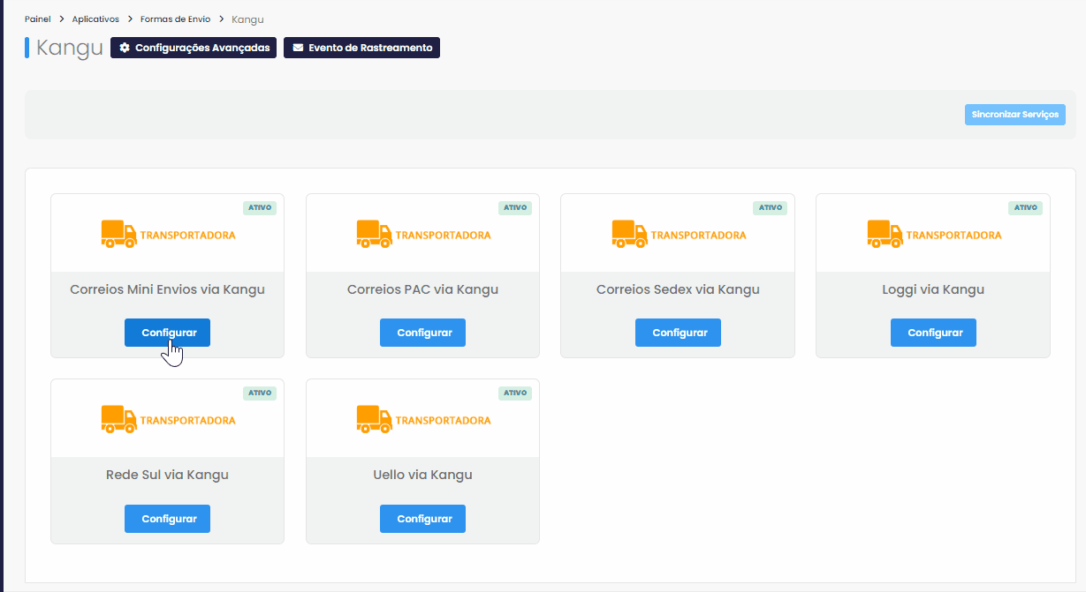This screenshot has width=1086, height=592.
Task: Click ATIVO badge on Uello card
Action: [515, 393]
